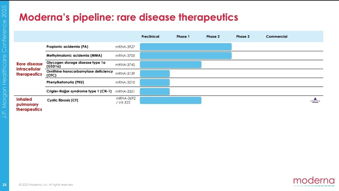Click the slide number 25
The image size is (339, 191).
pyautogui.click(x=4, y=185)
